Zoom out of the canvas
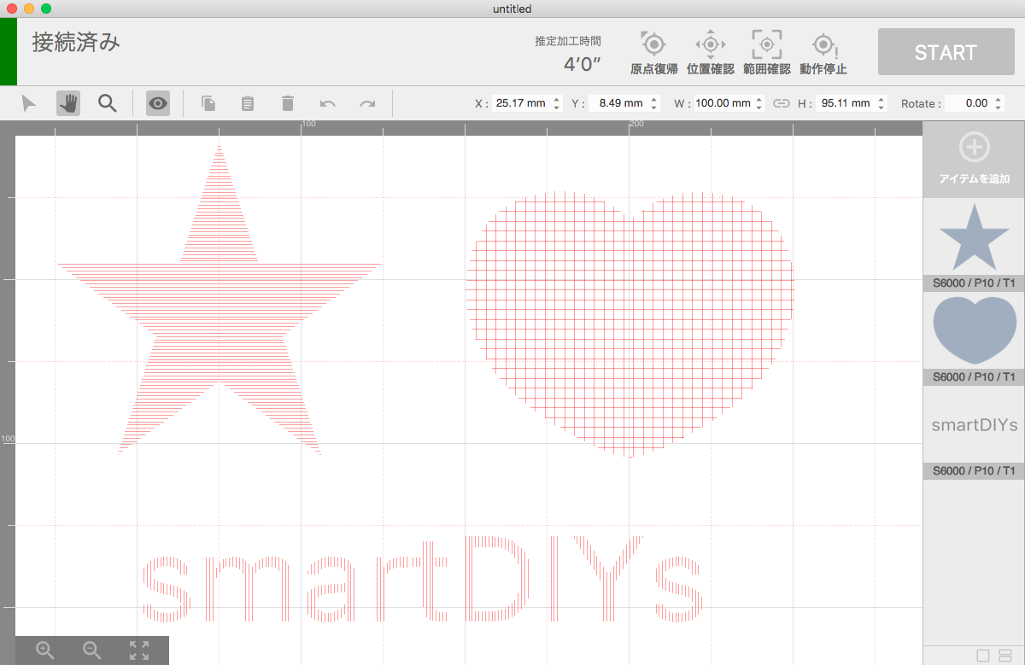 tap(92, 650)
